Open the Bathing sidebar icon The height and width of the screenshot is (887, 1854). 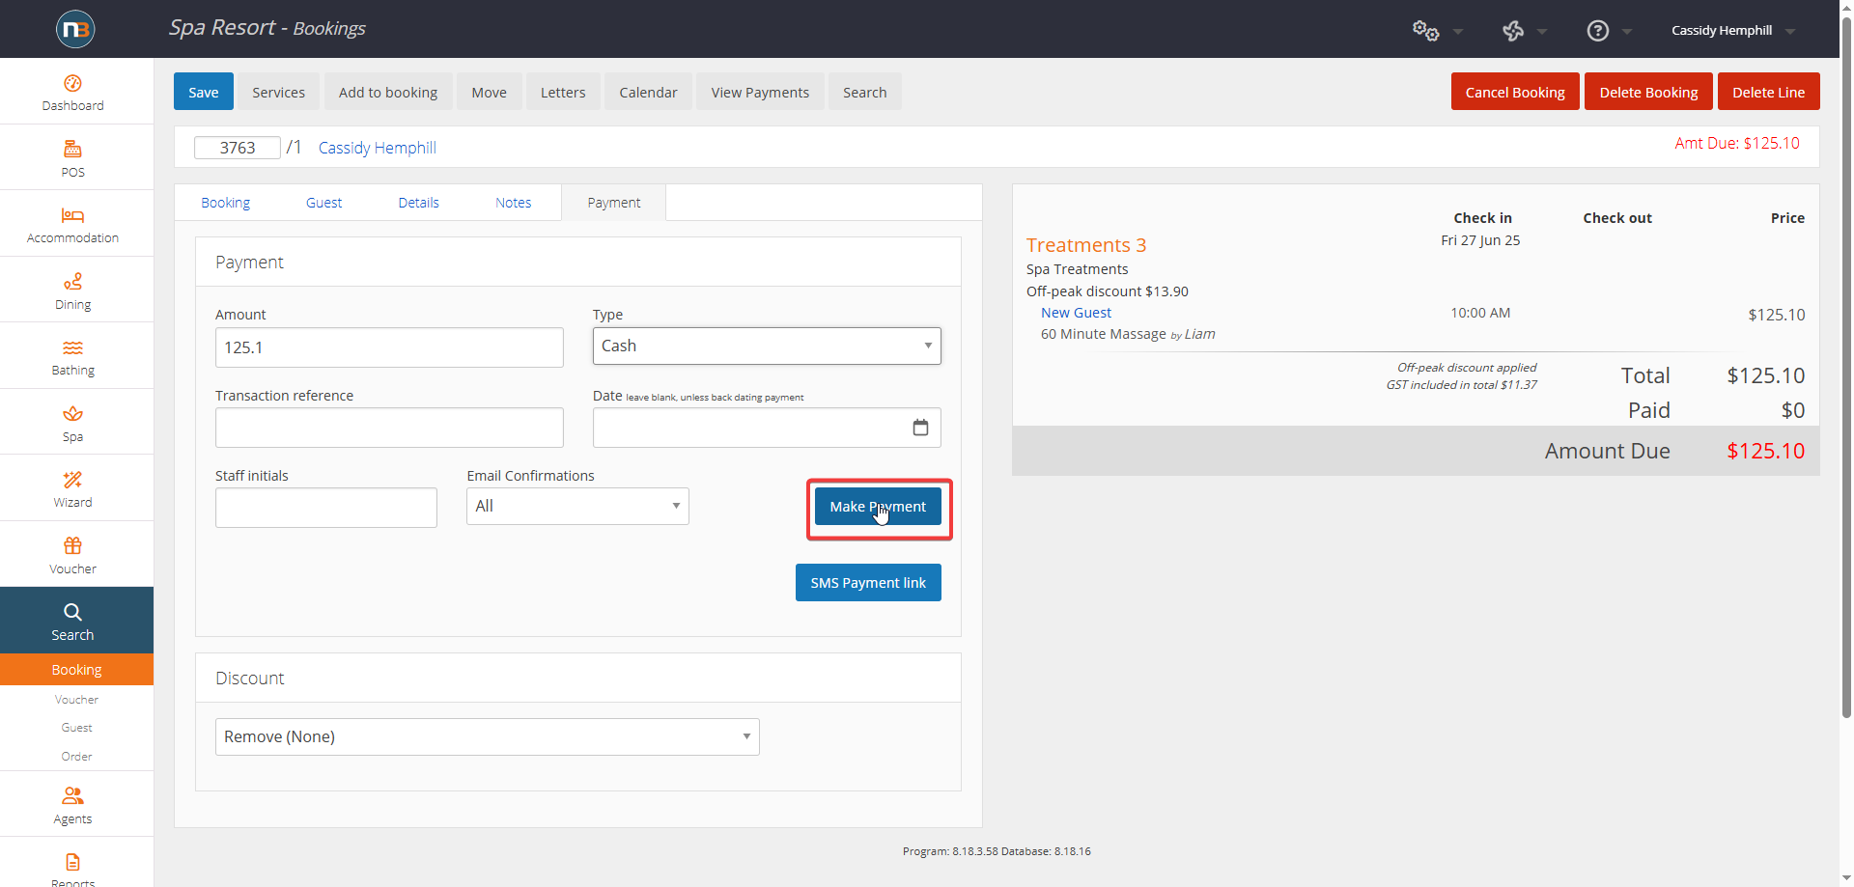[x=72, y=347]
